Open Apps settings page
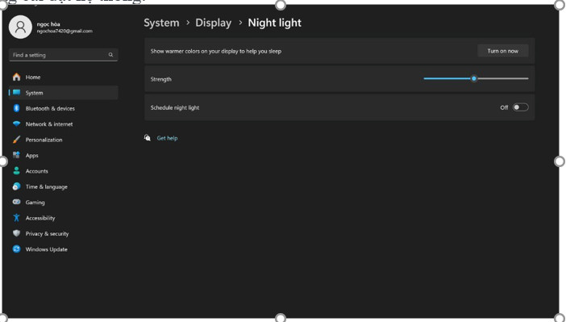Screen dimensions: 566x322 (63, 156)
